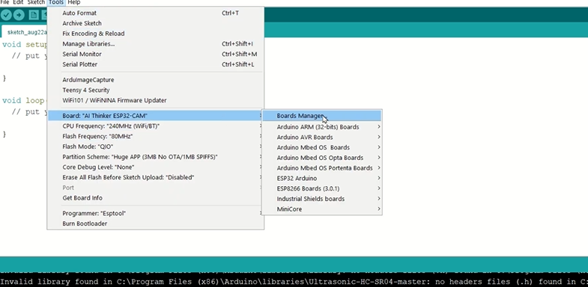Open the Edit menu
Viewport: 588px width, 287px height.
click(18, 2)
